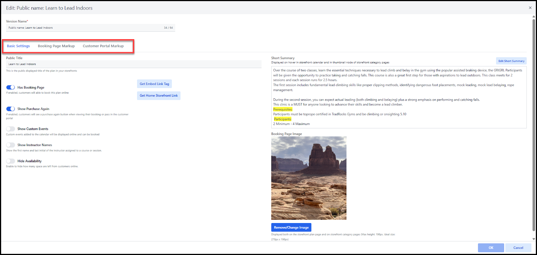Turn off Show Purchase Again toggle

pos(11,109)
